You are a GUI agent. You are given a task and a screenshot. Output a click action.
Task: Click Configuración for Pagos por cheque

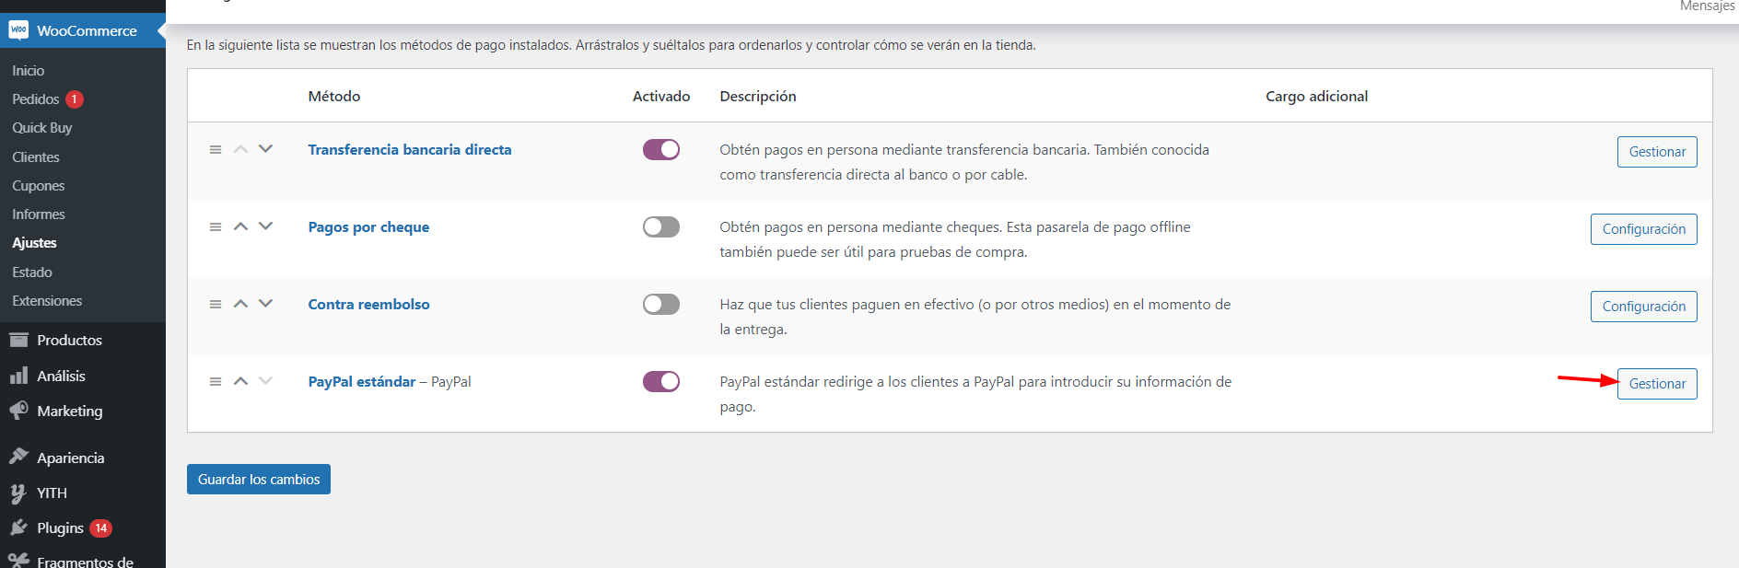tap(1643, 229)
